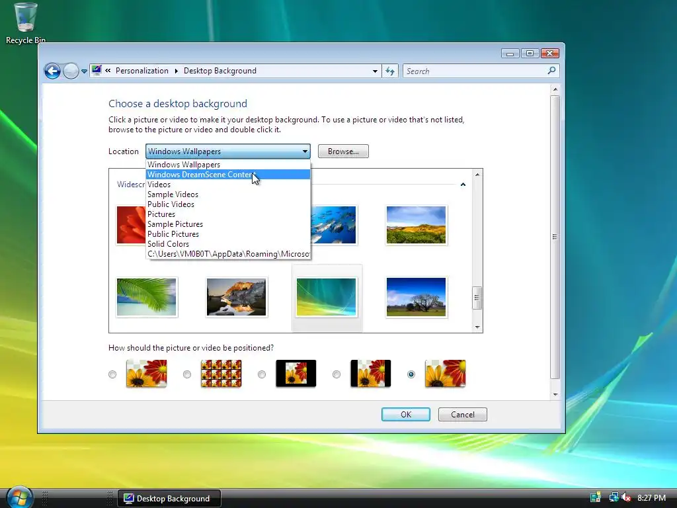677x508 pixels.
Task: Click the wallpaper list scroll up arrow
Action: point(477,175)
